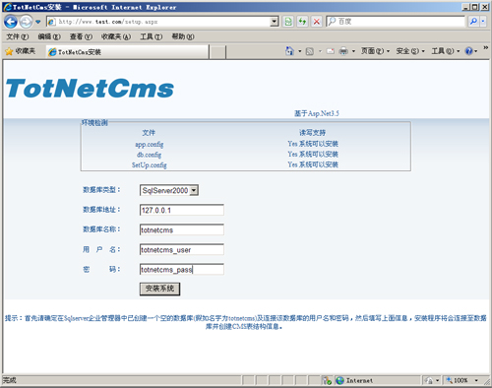Click the db.config file entry
Image resolution: width=492 pixels, height=388 pixels.
click(x=150, y=155)
